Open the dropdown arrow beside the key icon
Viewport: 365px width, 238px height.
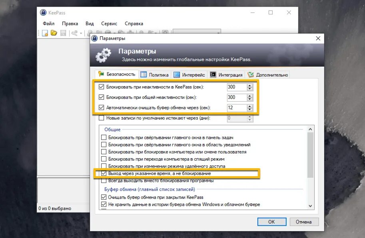pyautogui.click(x=81, y=33)
